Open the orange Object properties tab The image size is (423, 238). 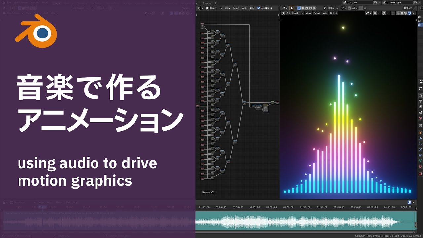point(420,133)
